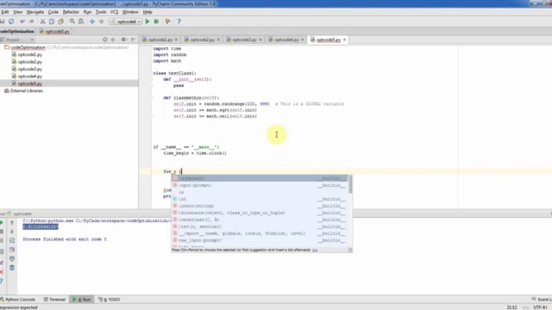Click the Collapse All icon in Project panel
This screenshot has width=552, height=310.
[113, 40]
